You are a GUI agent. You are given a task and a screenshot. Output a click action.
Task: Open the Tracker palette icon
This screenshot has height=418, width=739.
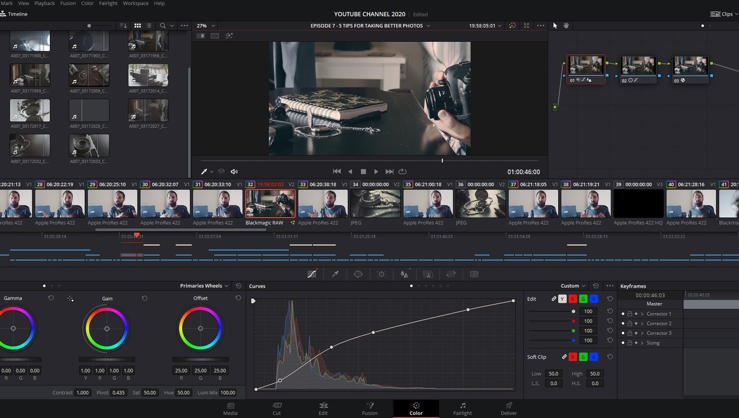382,274
